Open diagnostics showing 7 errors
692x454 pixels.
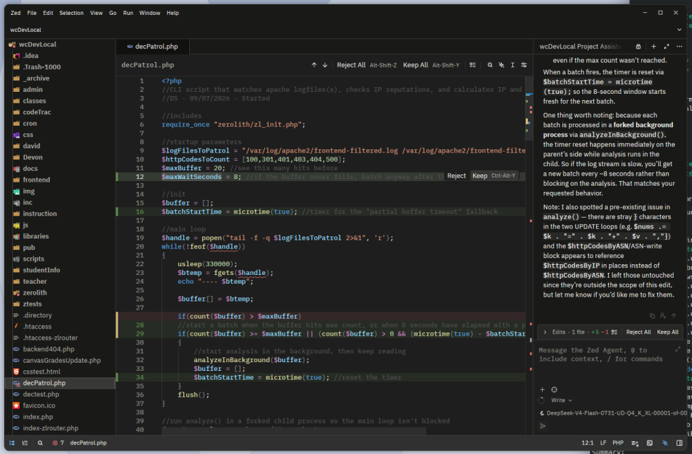[x=58, y=443]
